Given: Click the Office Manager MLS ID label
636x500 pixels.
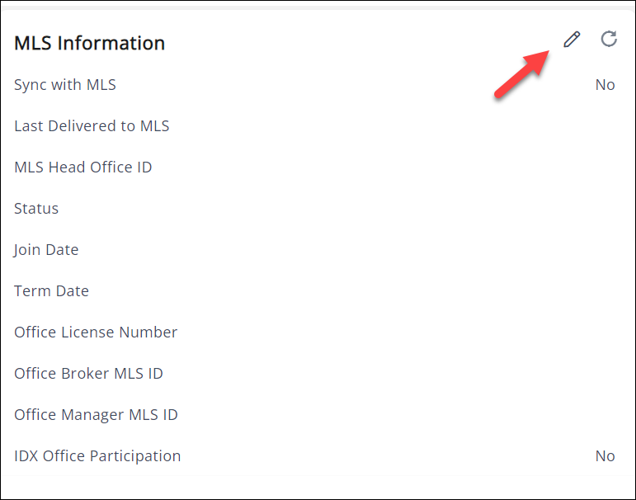Looking at the screenshot, I should [x=96, y=415].
